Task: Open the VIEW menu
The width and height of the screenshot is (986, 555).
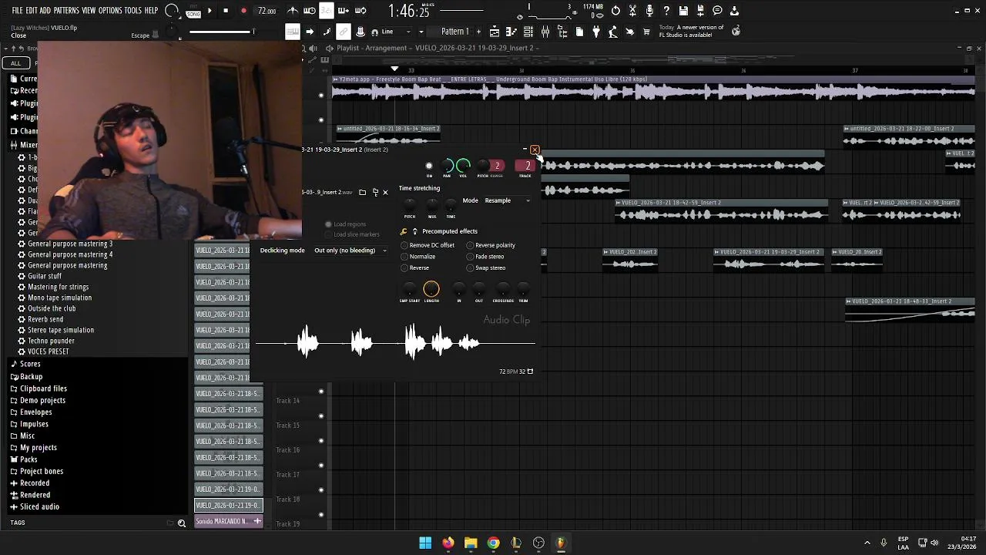Action: (x=89, y=11)
